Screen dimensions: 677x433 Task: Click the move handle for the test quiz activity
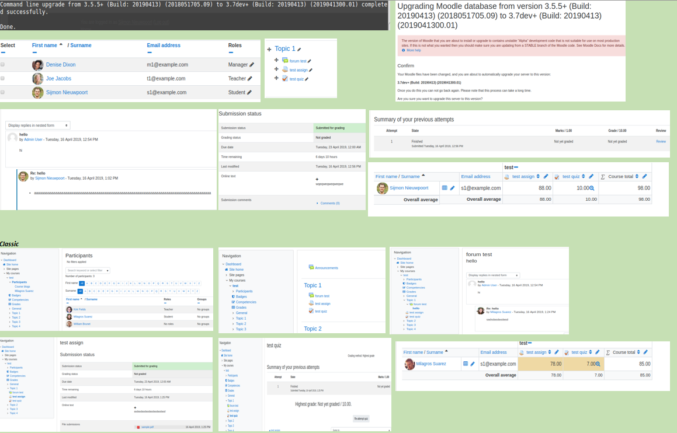tap(276, 78)
